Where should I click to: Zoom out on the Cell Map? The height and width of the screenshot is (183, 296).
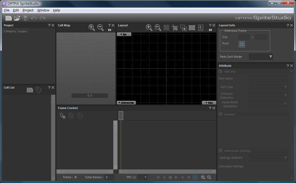point(101,28)
